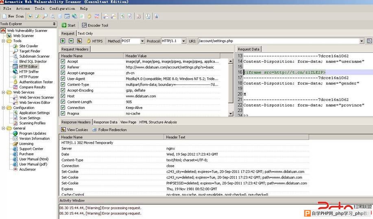373x219 pixels.
Task: Click the Blind SQL Injector toolbar icon
Action: pos(60,16)
